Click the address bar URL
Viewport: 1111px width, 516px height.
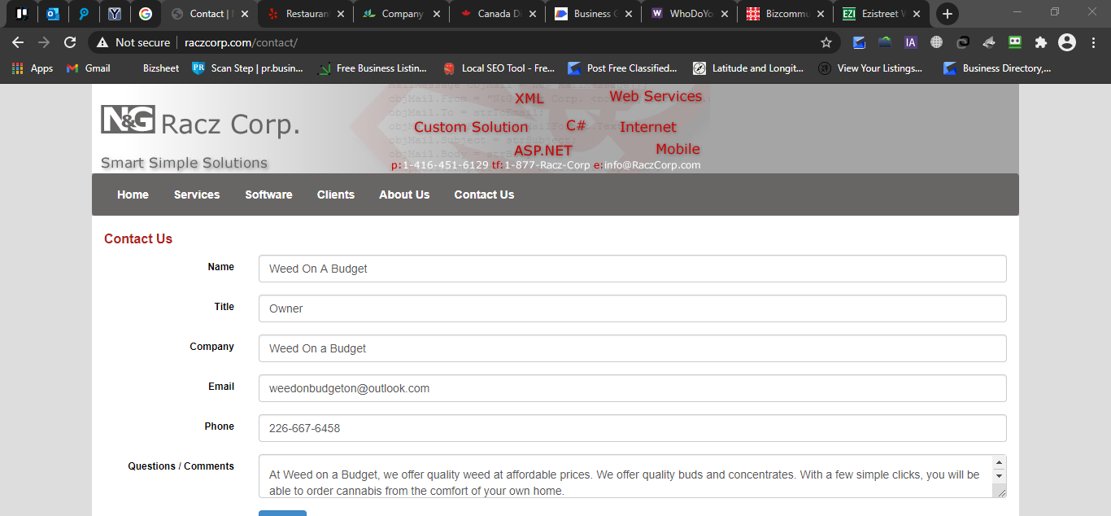(241, 42)
